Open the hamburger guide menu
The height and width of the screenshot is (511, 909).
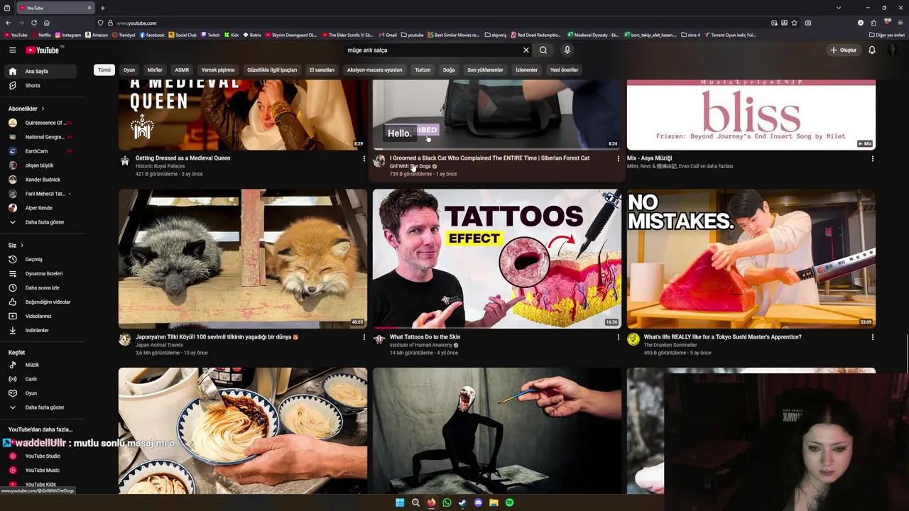pyautogui.click(x=12, y=50)
